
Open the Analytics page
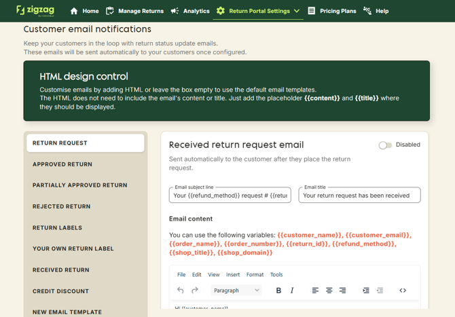(196, 11)
